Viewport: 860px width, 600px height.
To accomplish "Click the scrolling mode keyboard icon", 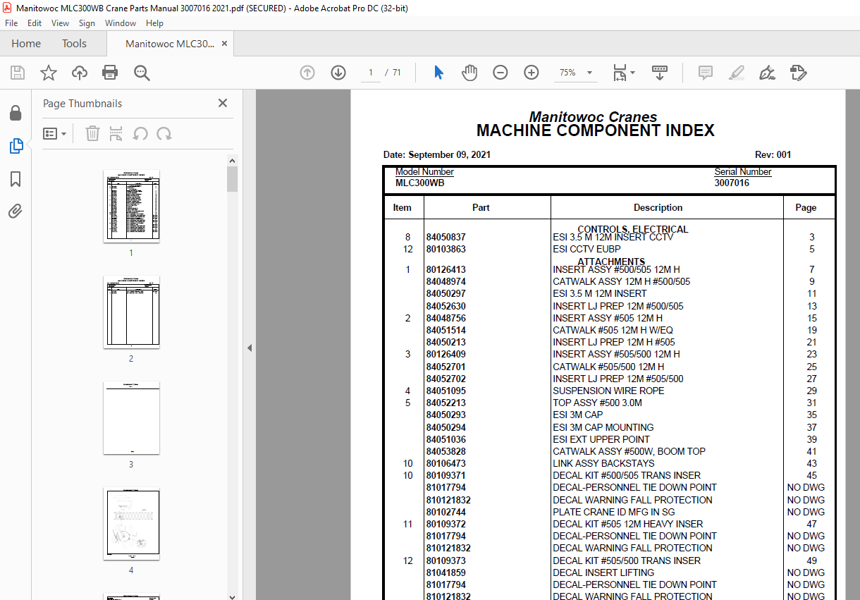I will 659,73.
